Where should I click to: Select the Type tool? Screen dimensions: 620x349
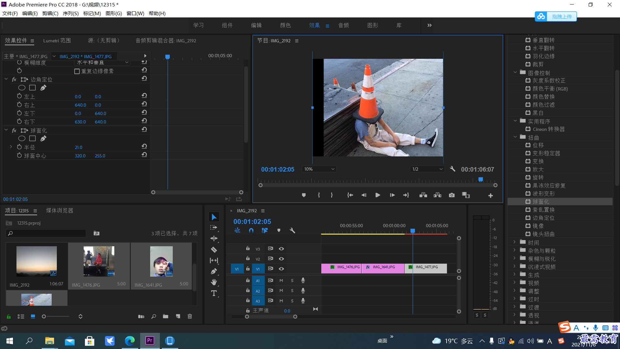[214, 293]
